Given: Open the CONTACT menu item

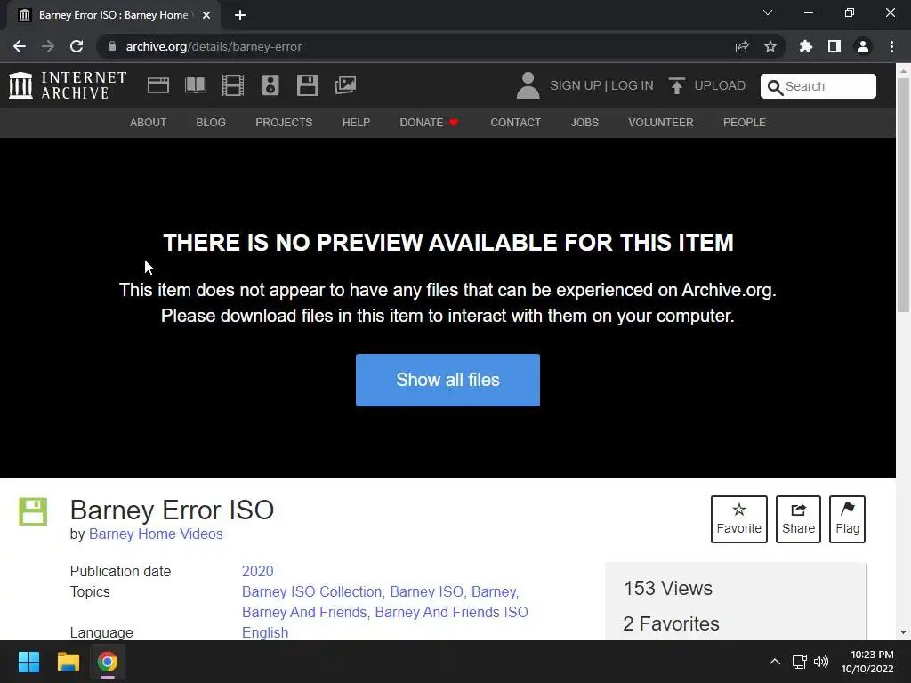Looking at the screenshot, I should [x=515, y=123].
